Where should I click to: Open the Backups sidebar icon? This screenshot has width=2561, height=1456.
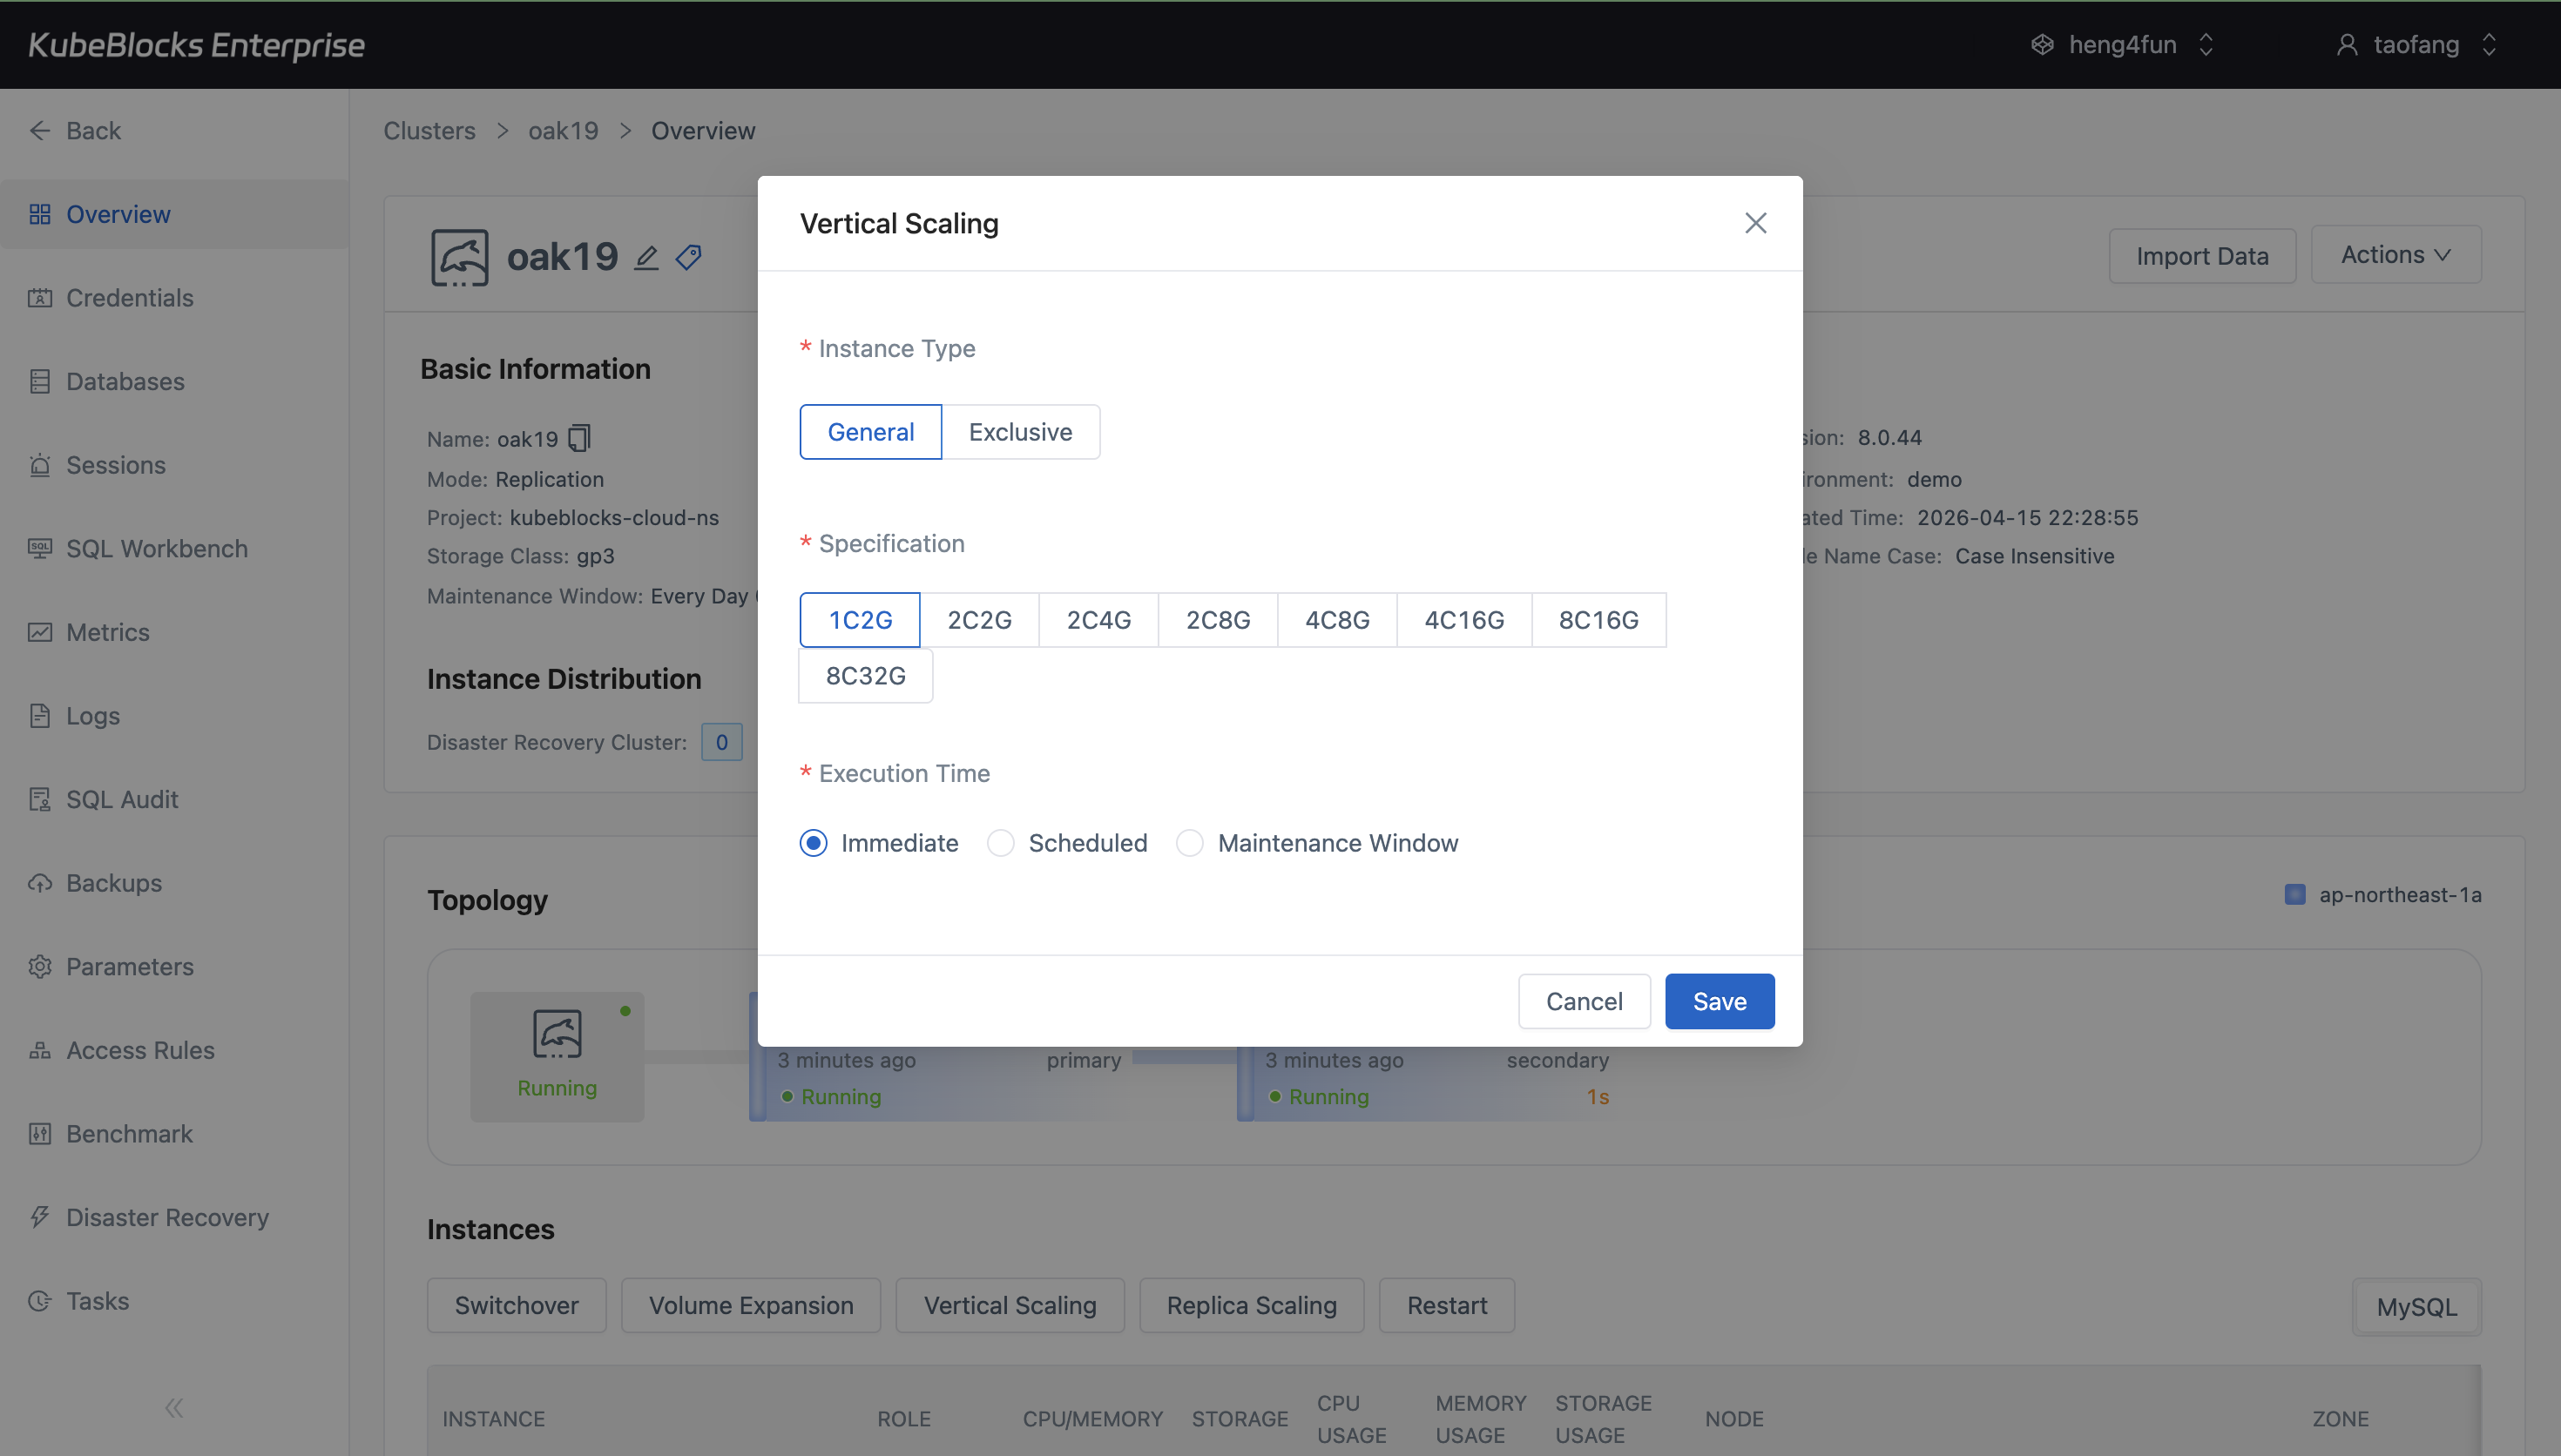(40, 883)
